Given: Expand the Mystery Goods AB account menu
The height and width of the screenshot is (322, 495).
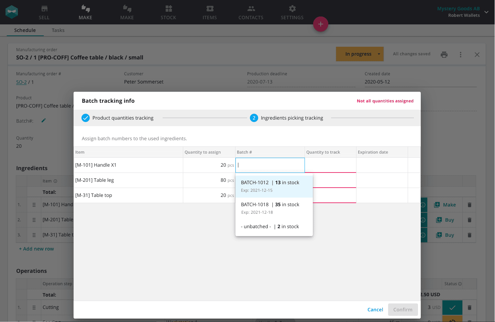Looking at the screenshot, I should [486, 12].
